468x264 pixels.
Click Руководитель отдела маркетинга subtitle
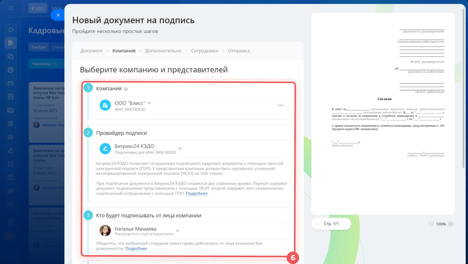coord(143,234)
